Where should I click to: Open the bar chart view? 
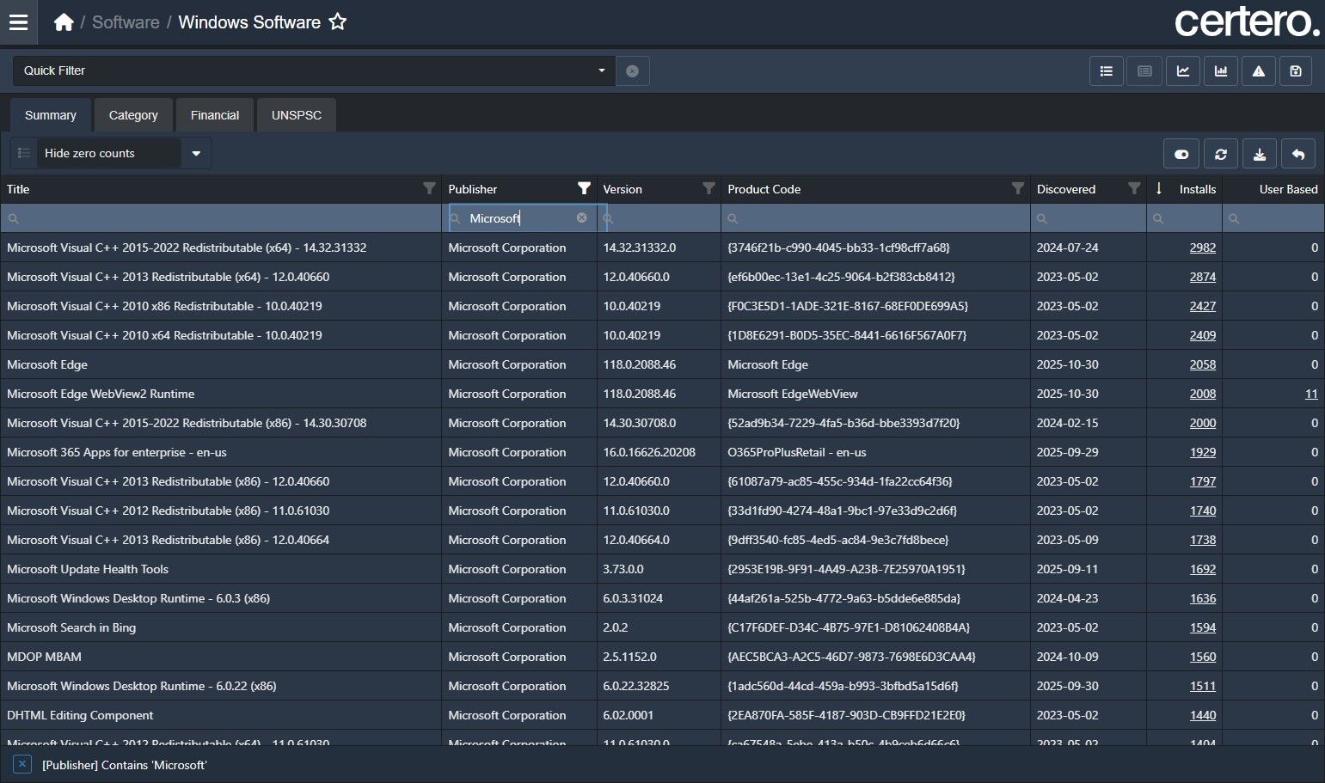coord(1221,71)
